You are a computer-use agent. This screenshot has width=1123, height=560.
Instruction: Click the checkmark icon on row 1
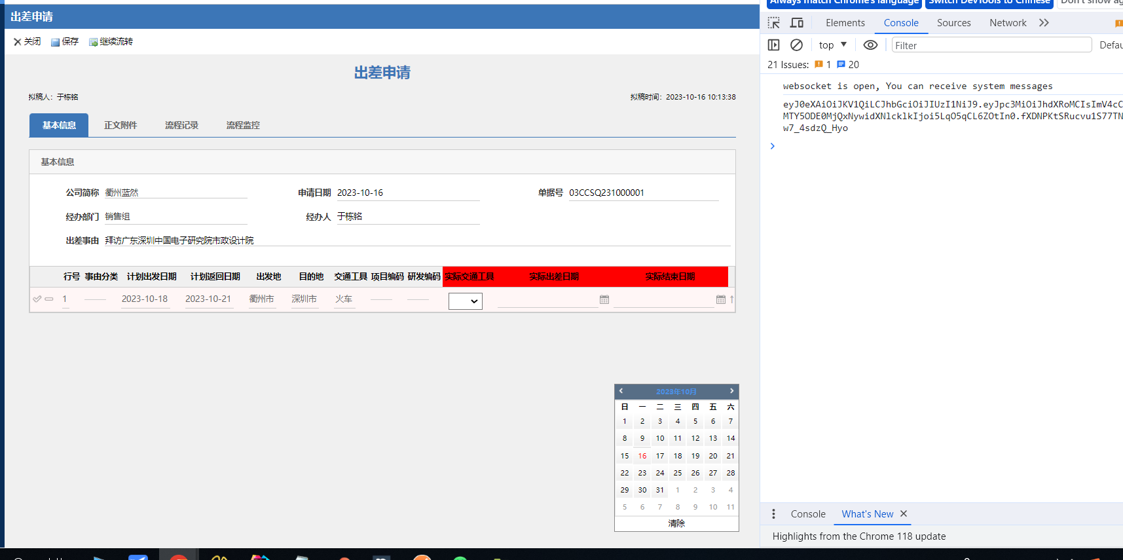click(x=37, y=299)
